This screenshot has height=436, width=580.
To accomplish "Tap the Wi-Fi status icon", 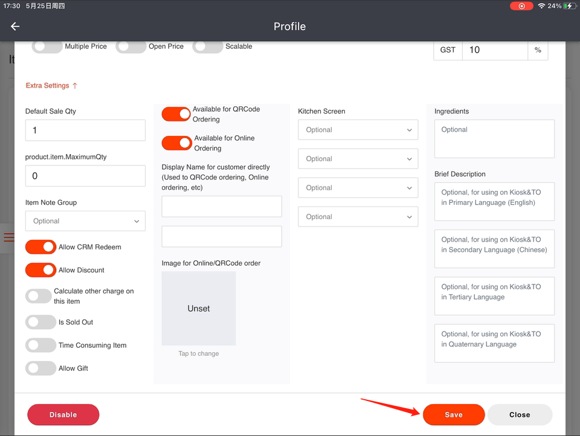I will click(541, 6).
